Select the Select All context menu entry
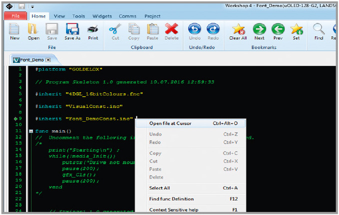The width and height of the screenshot is (339, 215). (x=159, y=188)
